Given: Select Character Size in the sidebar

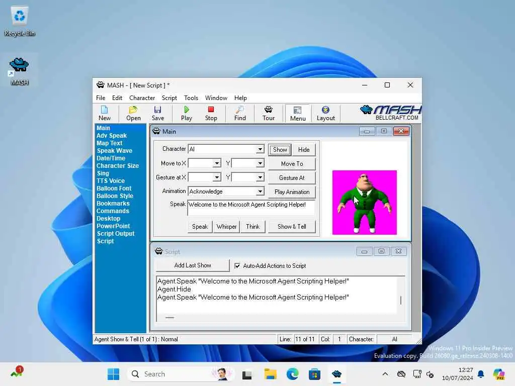Looking at the screenshot, I should click(x=118, y=166).
